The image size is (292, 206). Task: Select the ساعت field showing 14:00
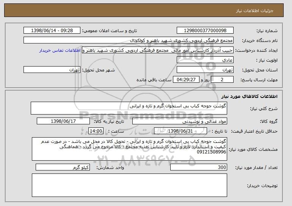click(x=96, y=131)
